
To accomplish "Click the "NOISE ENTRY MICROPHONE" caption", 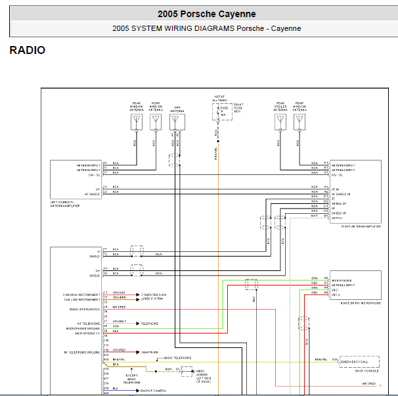I will [361, 303].
